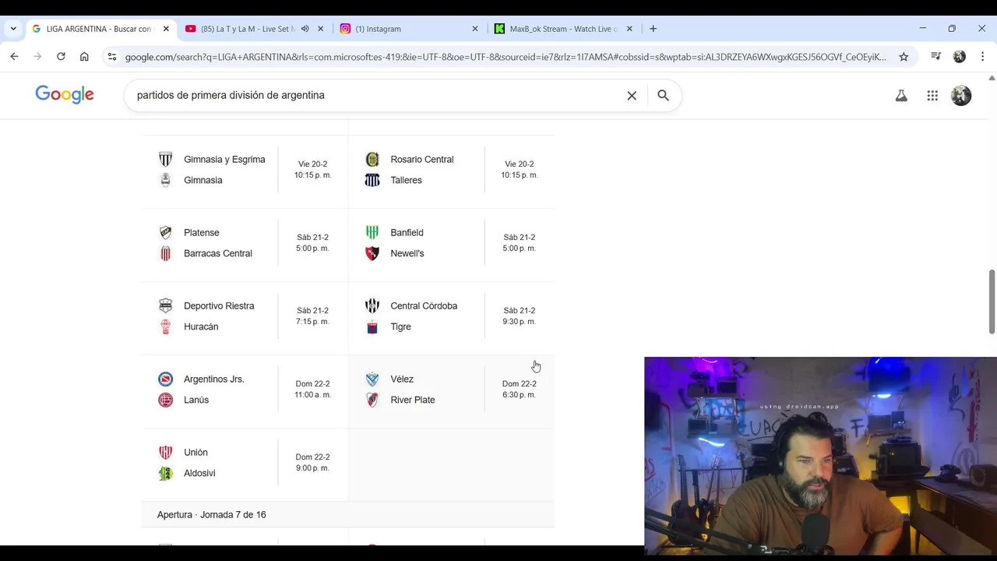Bookmark this page with the star
997x561 pixels.
pyautogui.click(x=904, y=56)
